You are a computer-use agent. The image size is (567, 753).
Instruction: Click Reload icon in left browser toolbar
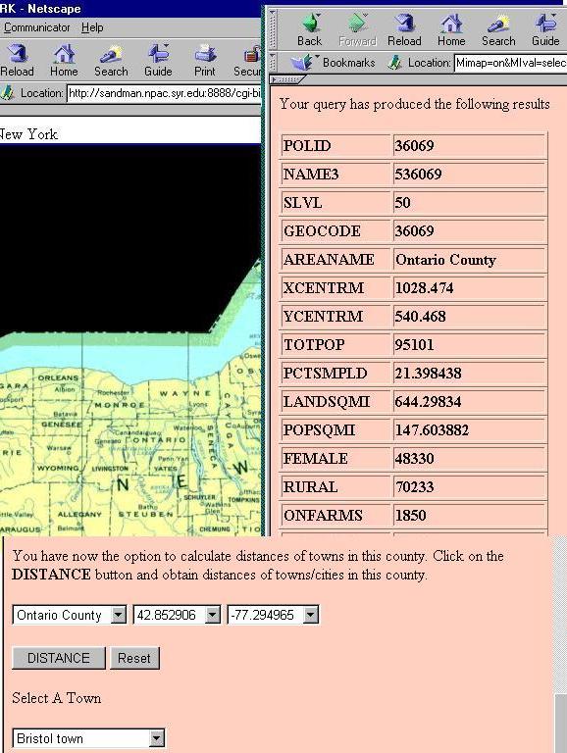point(18,54)
